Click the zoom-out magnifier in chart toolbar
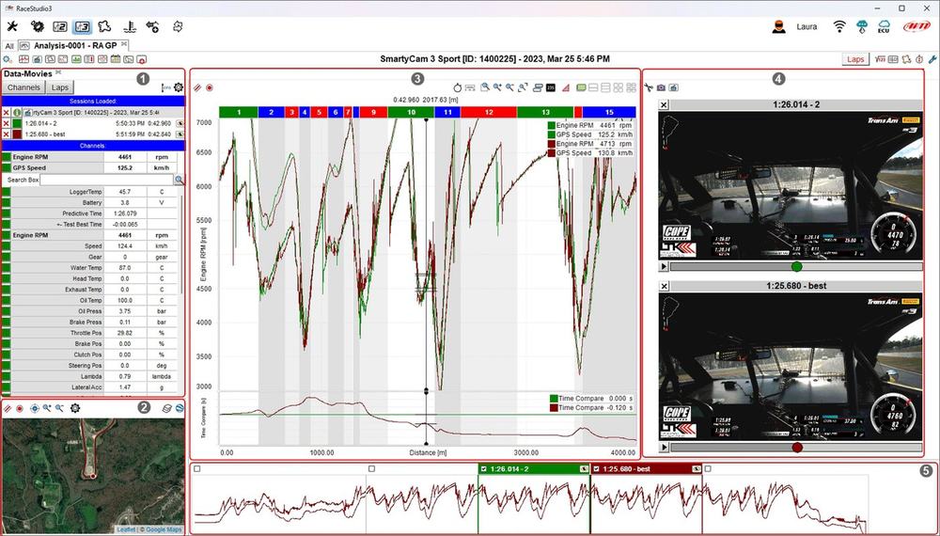This screenshot has height=536, width=940. pos(510,87)
